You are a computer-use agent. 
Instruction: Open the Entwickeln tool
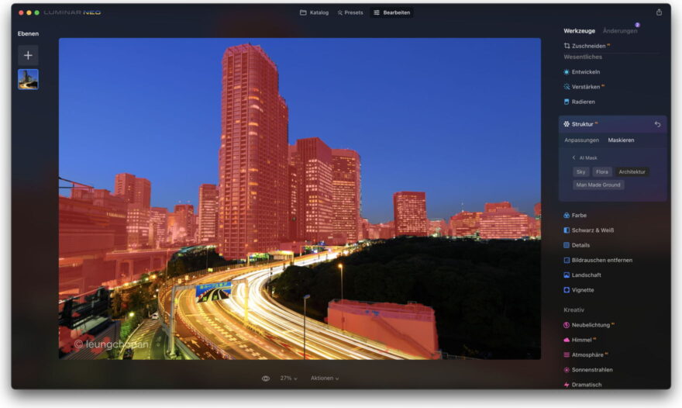coord(585,72)
